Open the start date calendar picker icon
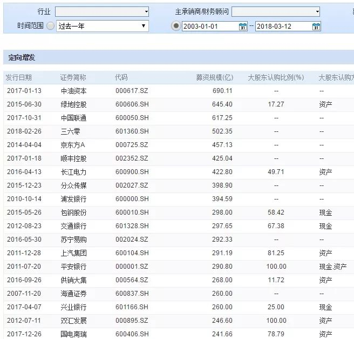 tap(243, 26)
